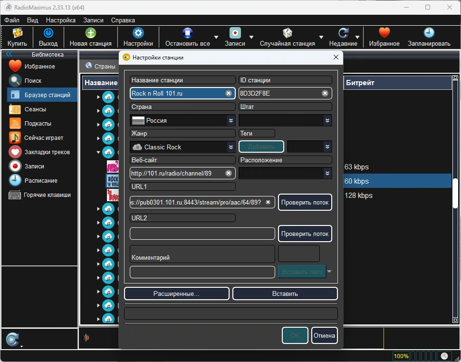Image resolution: width=461 pixels, height=362 pixels.
Task: Click the station name input field
Action: click(x=182, y=93)
